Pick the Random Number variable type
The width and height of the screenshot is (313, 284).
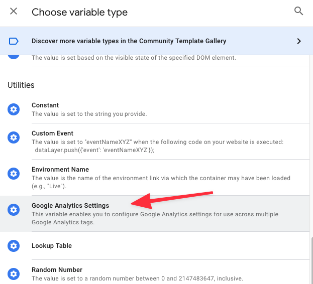point(155,272)
